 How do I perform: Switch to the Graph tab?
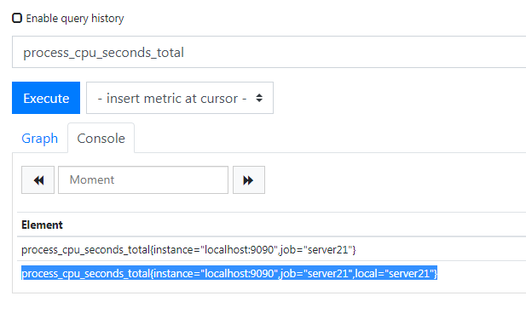click(x=39, y=139)
